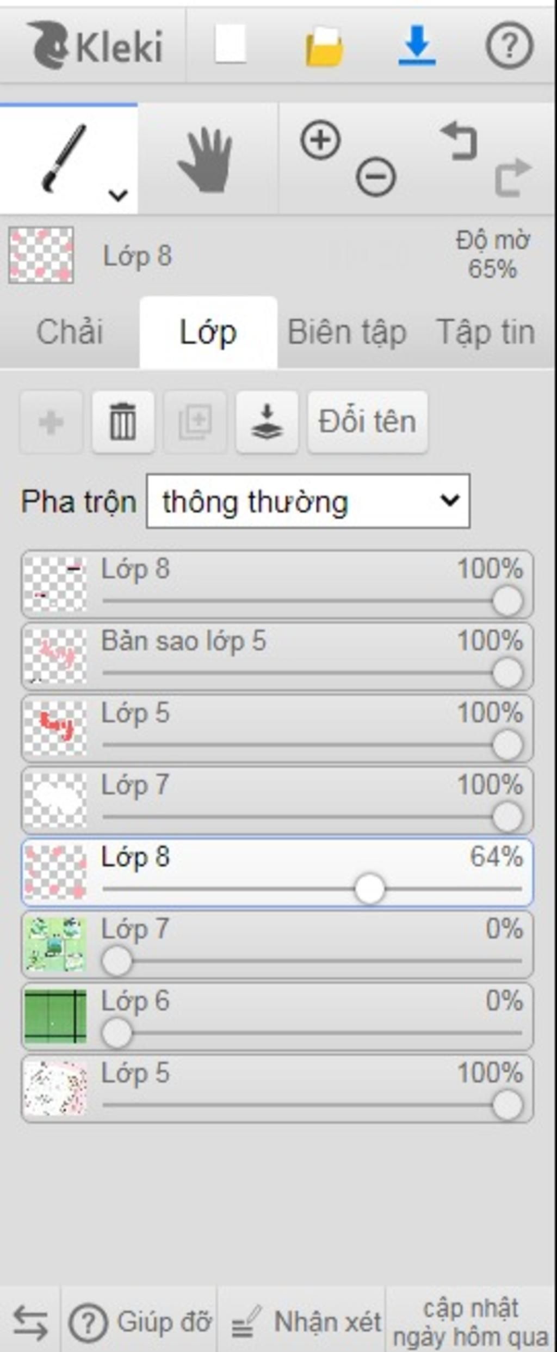Screen dimensions: 557x1352
Task: Zoom in with plus magnifier
Action: [321, 140]
